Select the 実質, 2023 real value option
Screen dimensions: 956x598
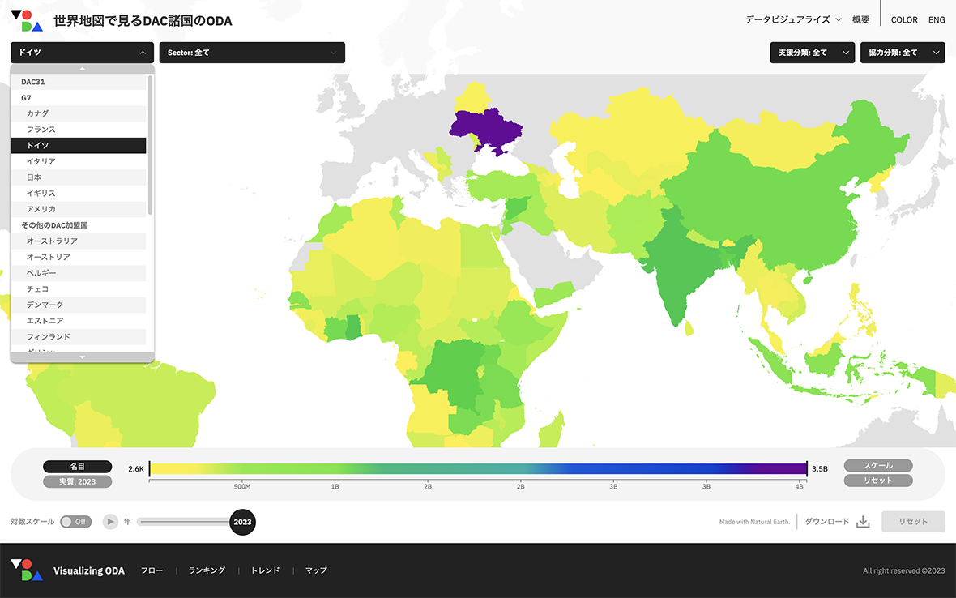click(x=77, y=481)
